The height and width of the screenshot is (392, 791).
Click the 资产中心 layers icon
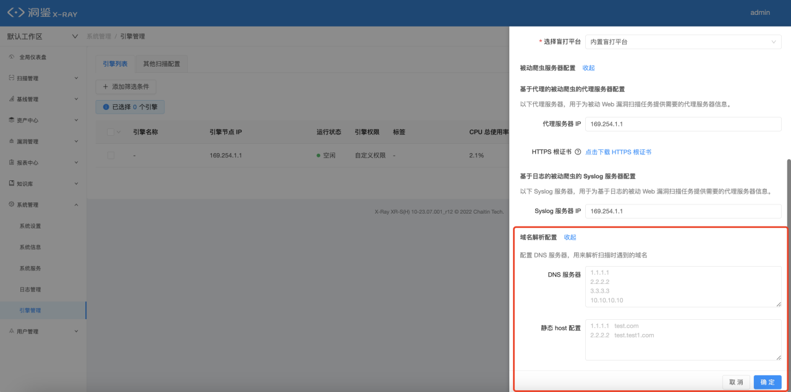pyautogui.click(x=12, y=120)
